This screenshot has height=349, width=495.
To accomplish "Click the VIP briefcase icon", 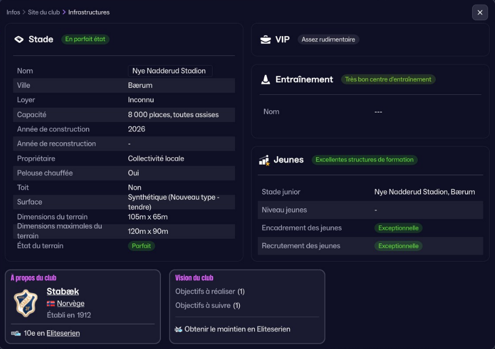I will [265, 39].
